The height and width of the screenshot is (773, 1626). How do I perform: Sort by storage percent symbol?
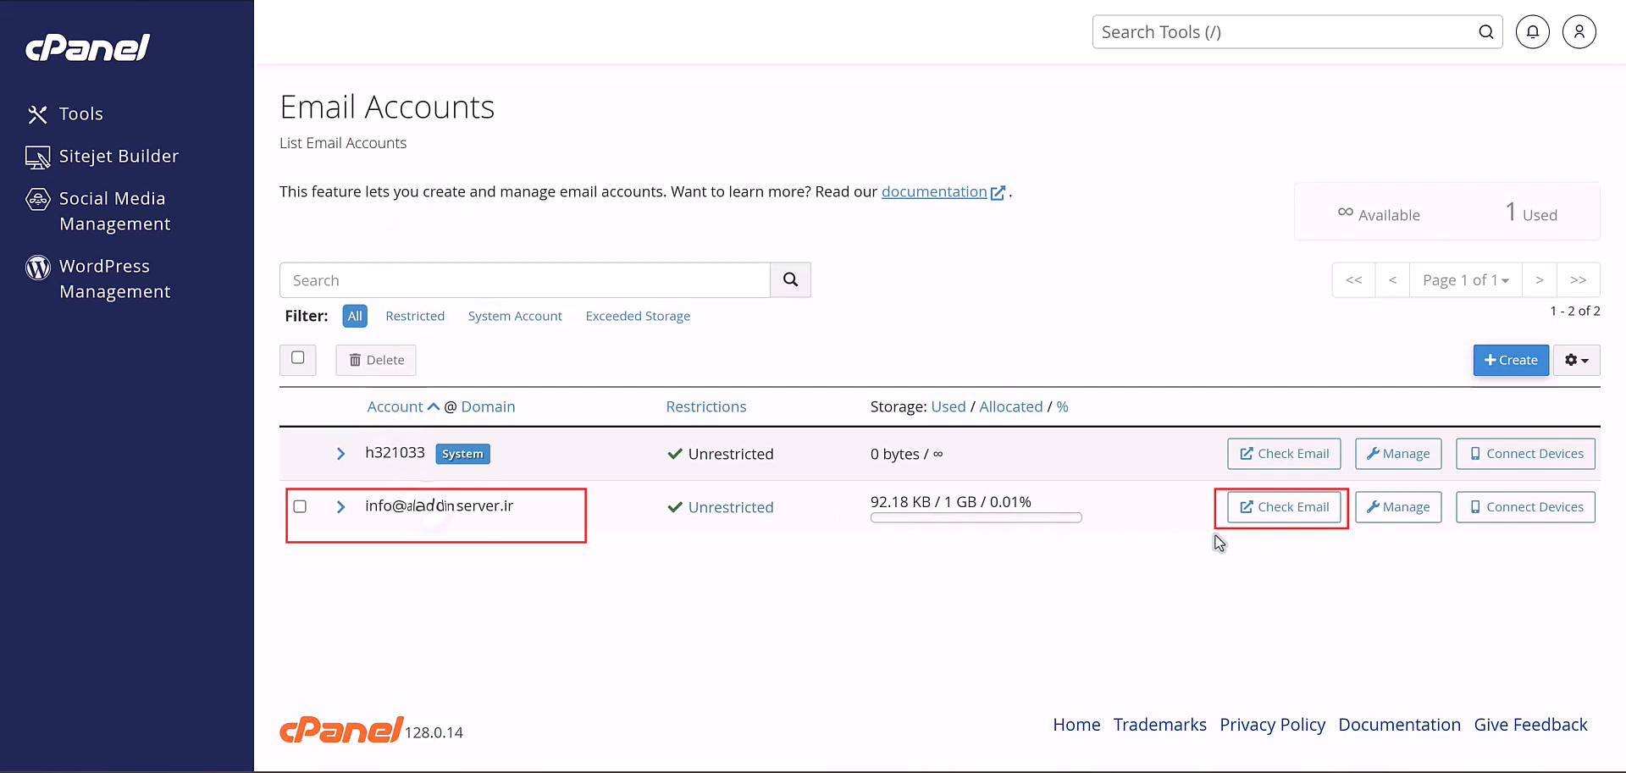1063,406
